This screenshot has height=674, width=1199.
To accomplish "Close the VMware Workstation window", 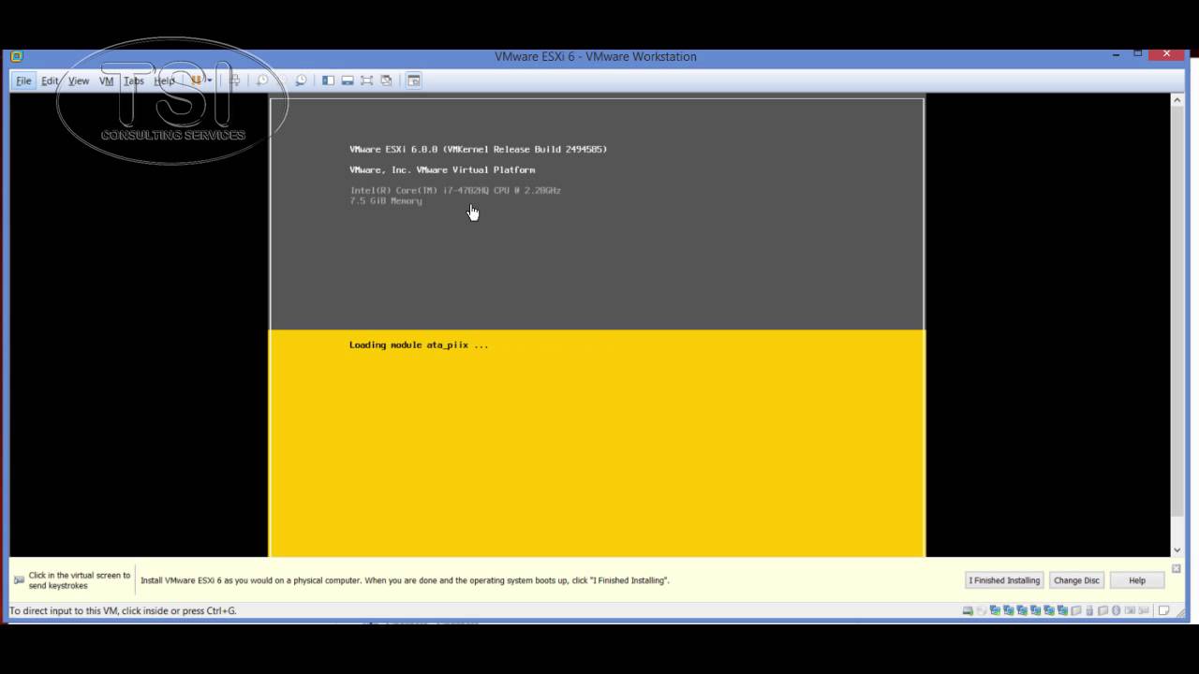I will click(1166, 54).
